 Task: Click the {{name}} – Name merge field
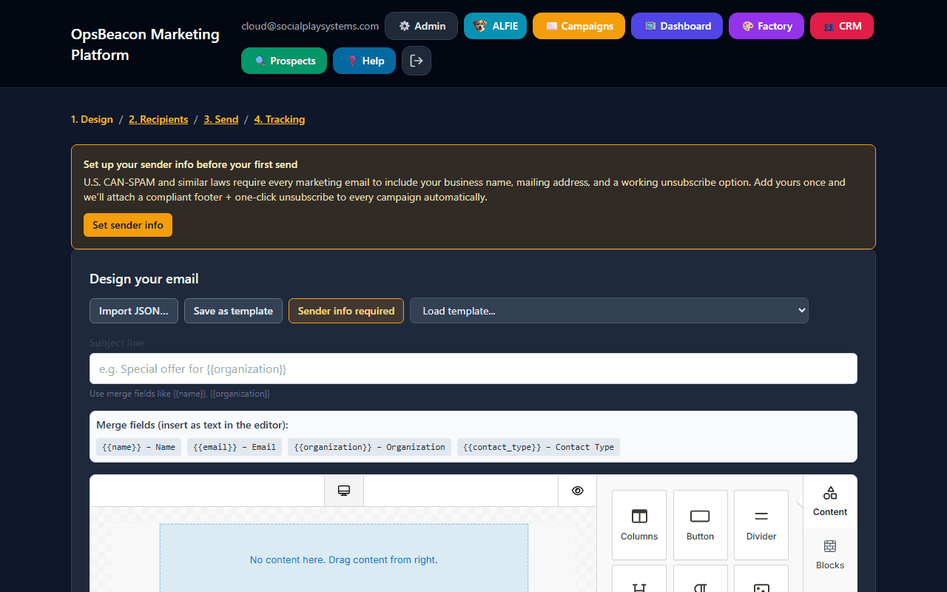[x=139, y=447]
